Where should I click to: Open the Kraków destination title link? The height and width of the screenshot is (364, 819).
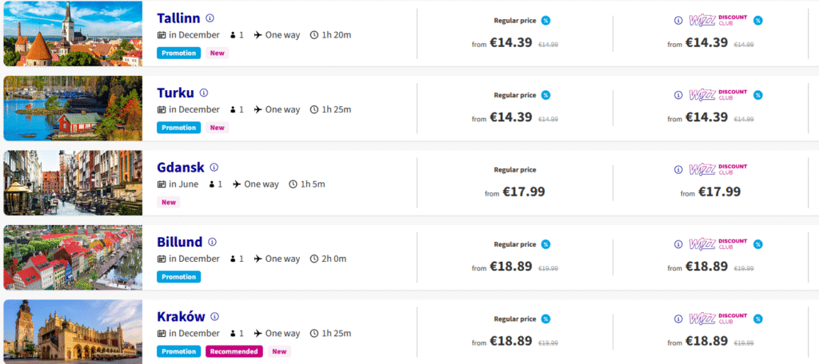[x=181, y=317]
